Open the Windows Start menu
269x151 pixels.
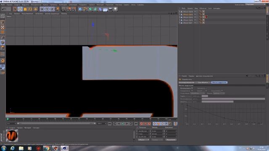coord(4,148)
